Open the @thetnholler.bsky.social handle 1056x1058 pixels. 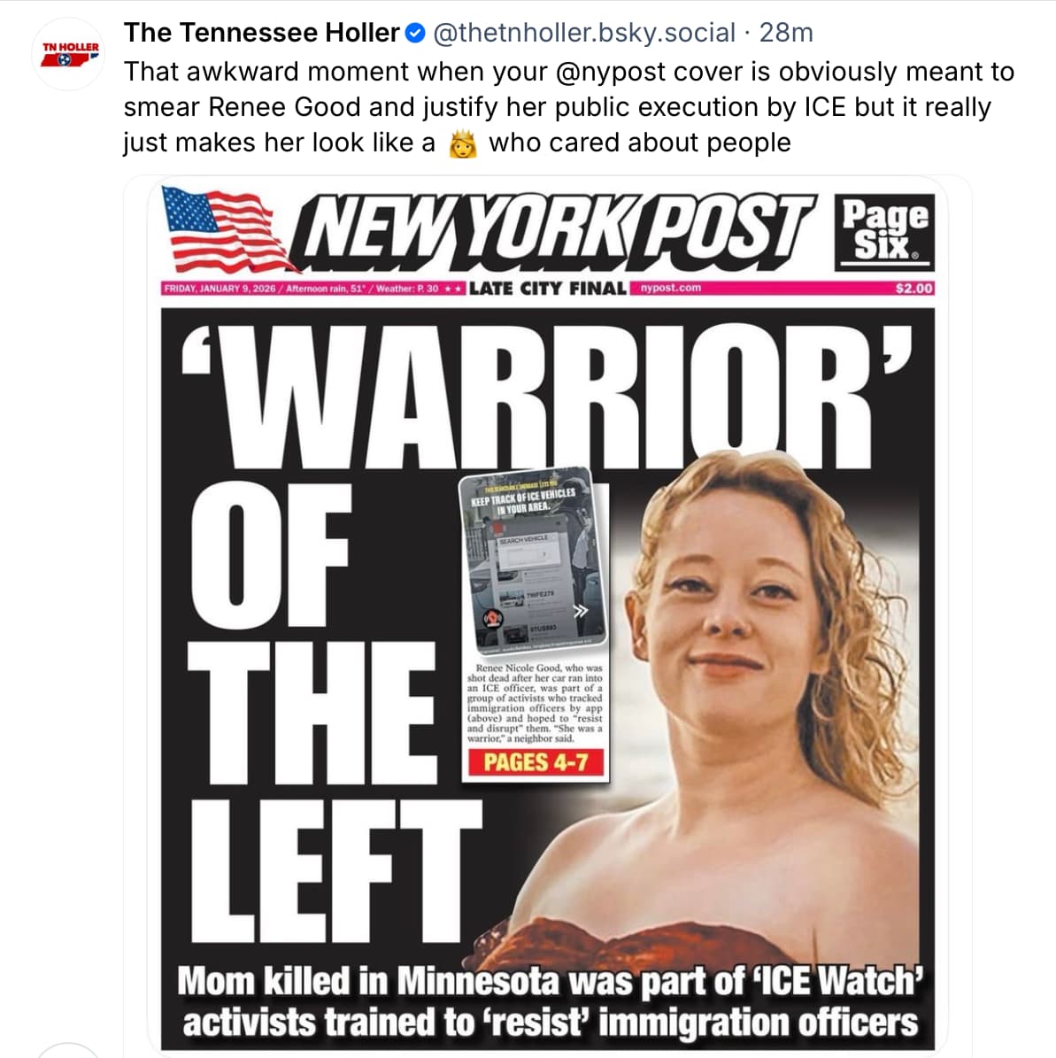(583, 33)
